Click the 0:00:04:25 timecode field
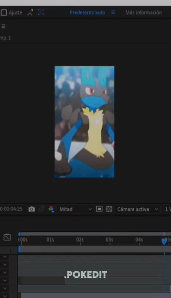The image size is (171, 298). [11, 209]
